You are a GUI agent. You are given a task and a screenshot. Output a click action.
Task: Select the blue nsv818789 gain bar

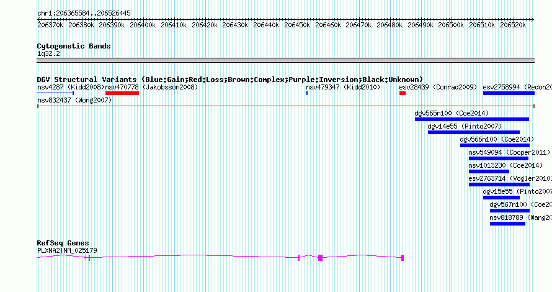[x=507, y=224]
